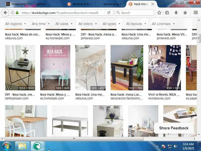
Task: Open 'DIY - Ikea hack, me...' result title
Action: tap(20, 95)
